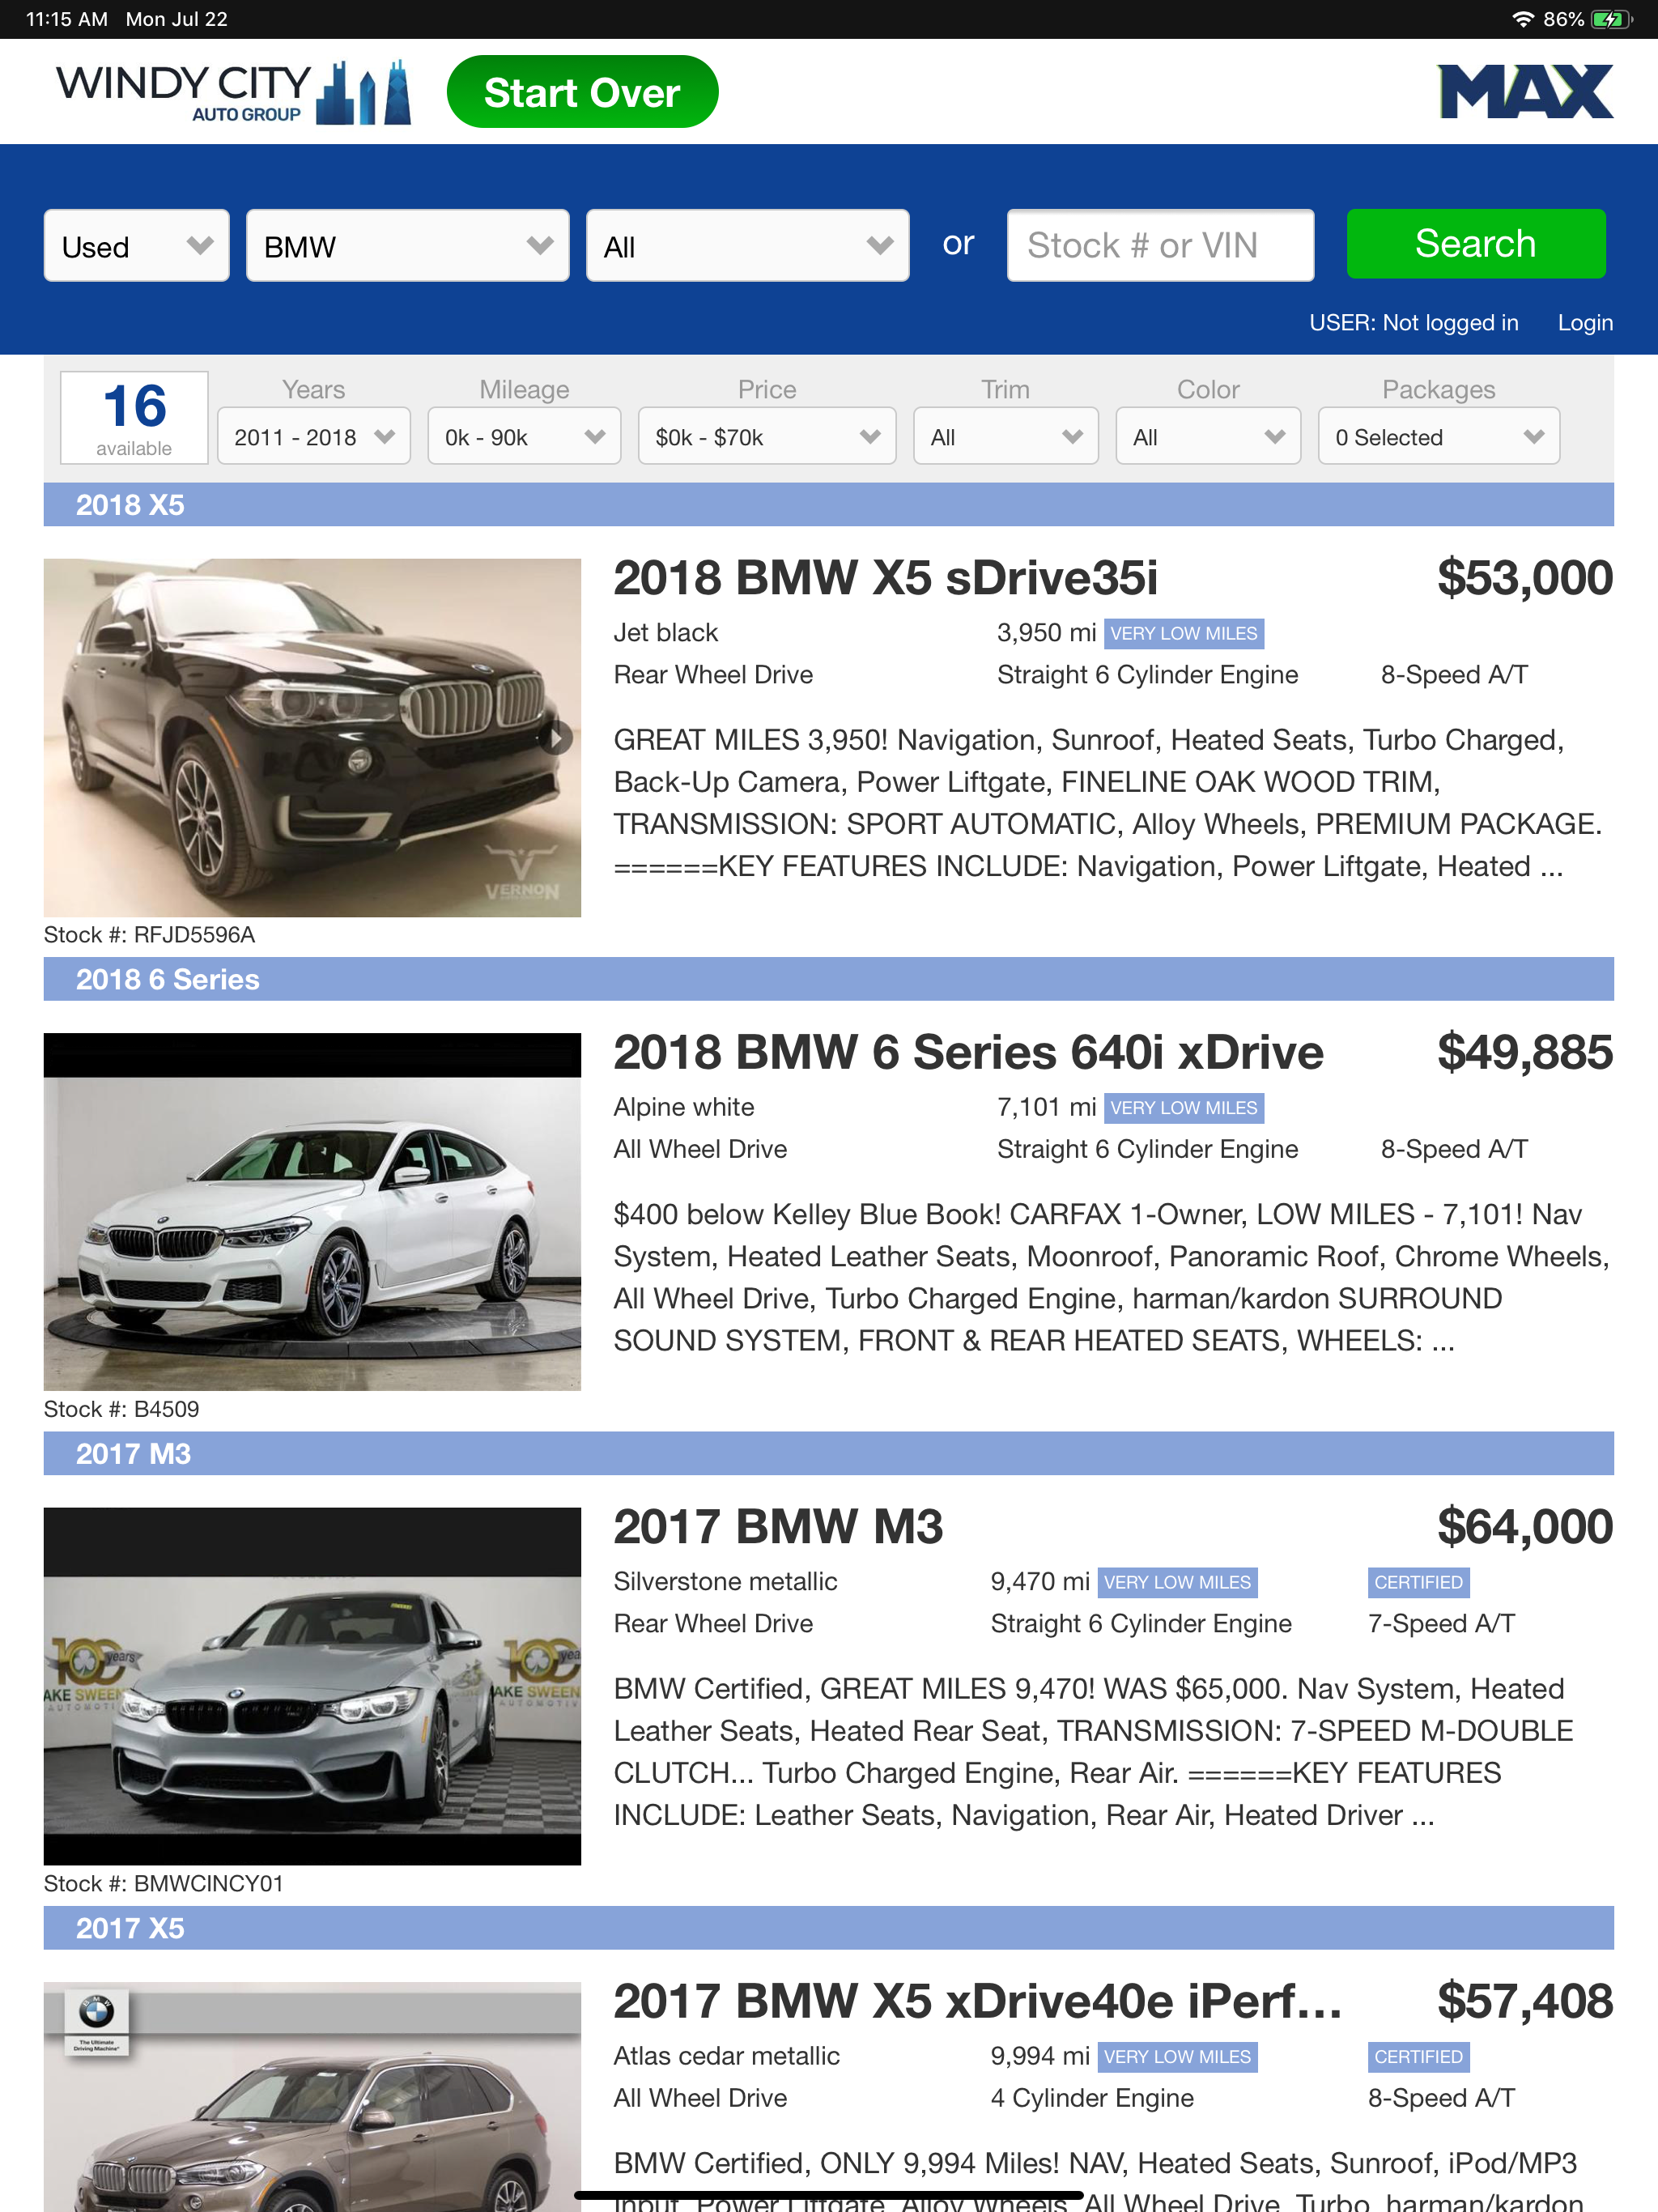Click the MAX logo
1658x2212 pixels.
1524,92
